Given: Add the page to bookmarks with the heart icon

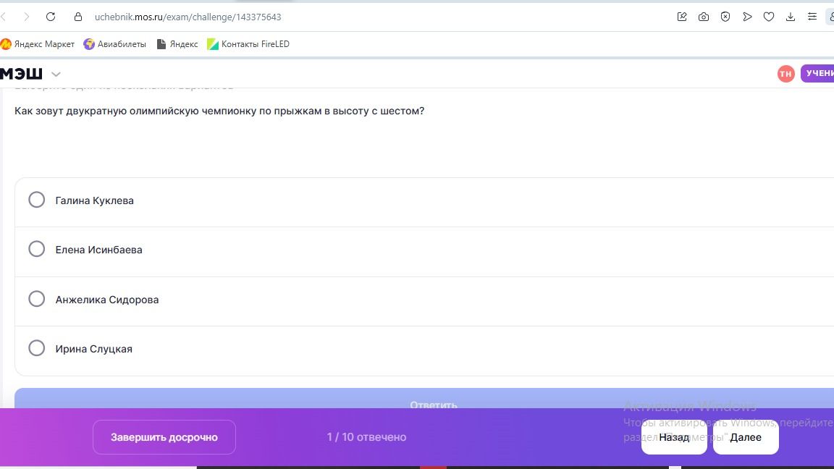Looking at the screenshot, I should click(769, 17).
